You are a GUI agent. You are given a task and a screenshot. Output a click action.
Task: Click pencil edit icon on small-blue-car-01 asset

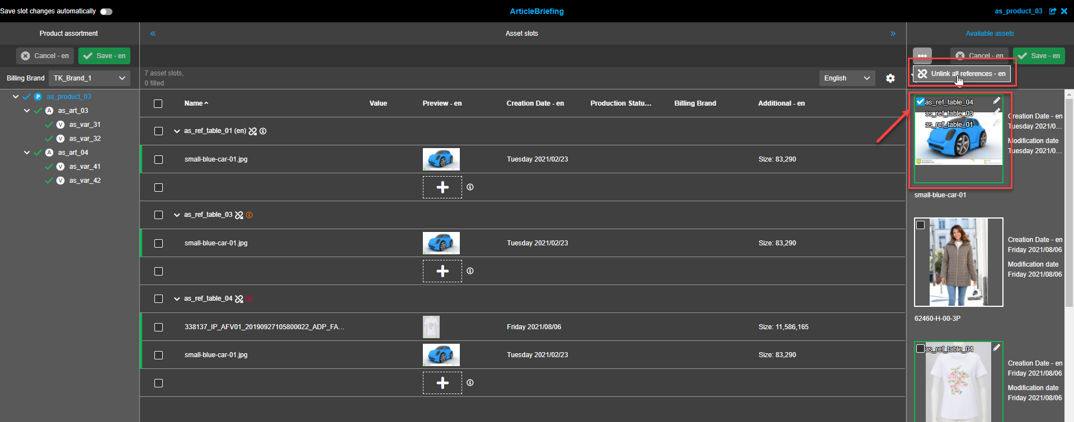(996, 101)
